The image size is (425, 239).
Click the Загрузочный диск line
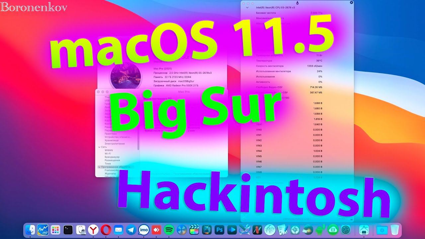(174, 81)
